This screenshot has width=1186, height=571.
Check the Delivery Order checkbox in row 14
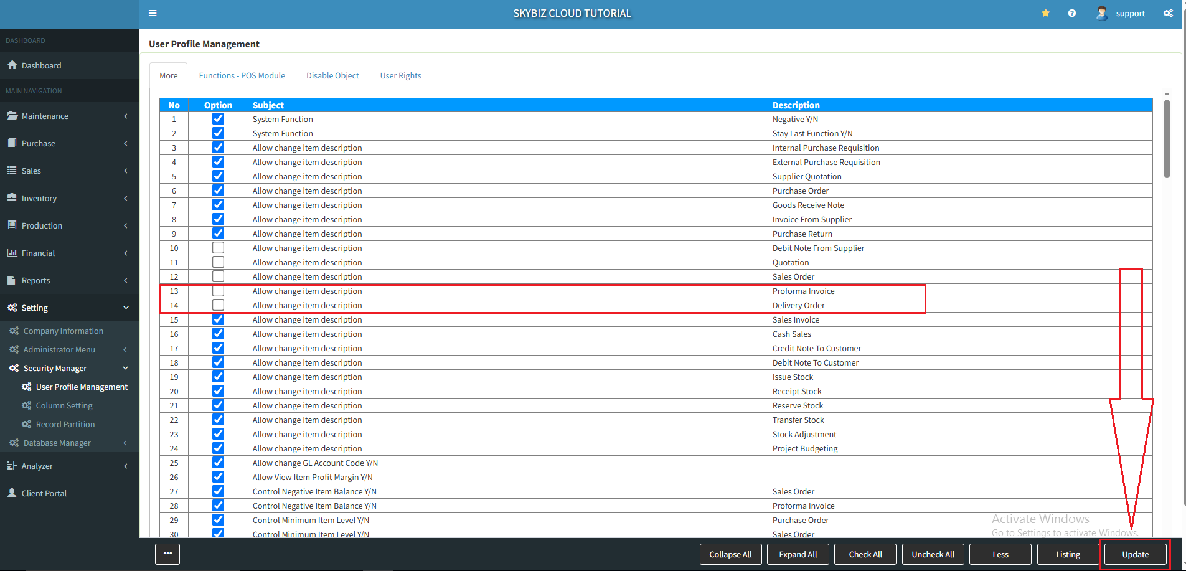(218, 305)
